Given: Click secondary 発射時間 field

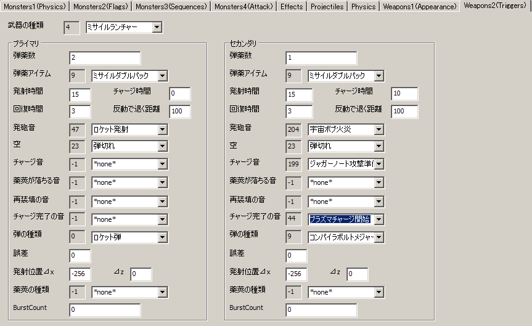Looking at the screenshot, I should coord(298,95).
